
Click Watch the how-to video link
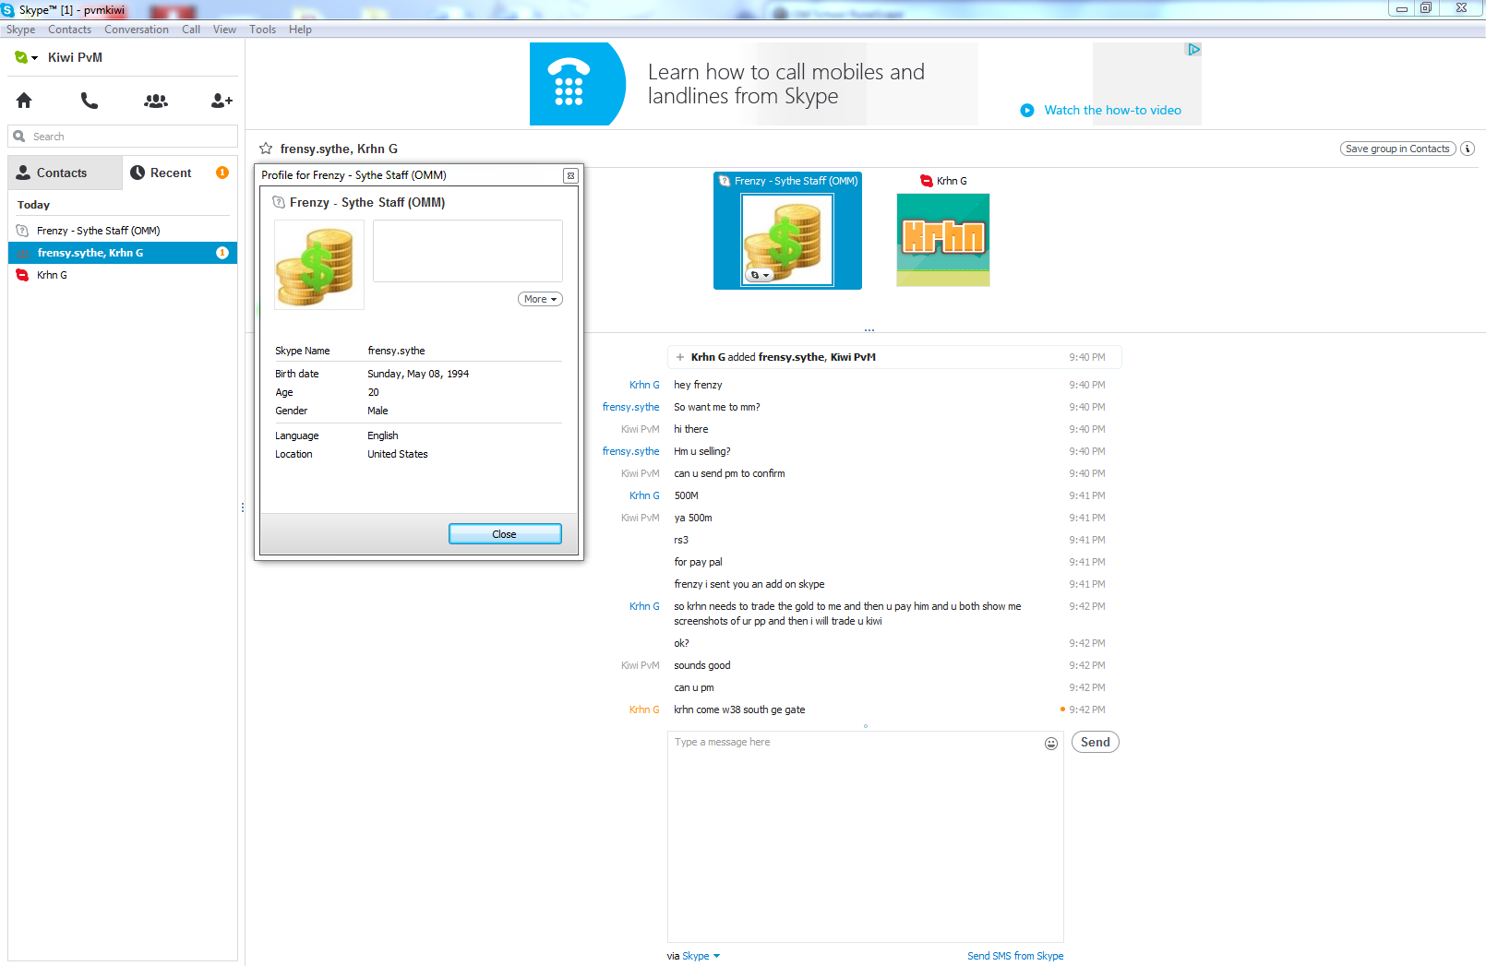[x=1112, y=110]
